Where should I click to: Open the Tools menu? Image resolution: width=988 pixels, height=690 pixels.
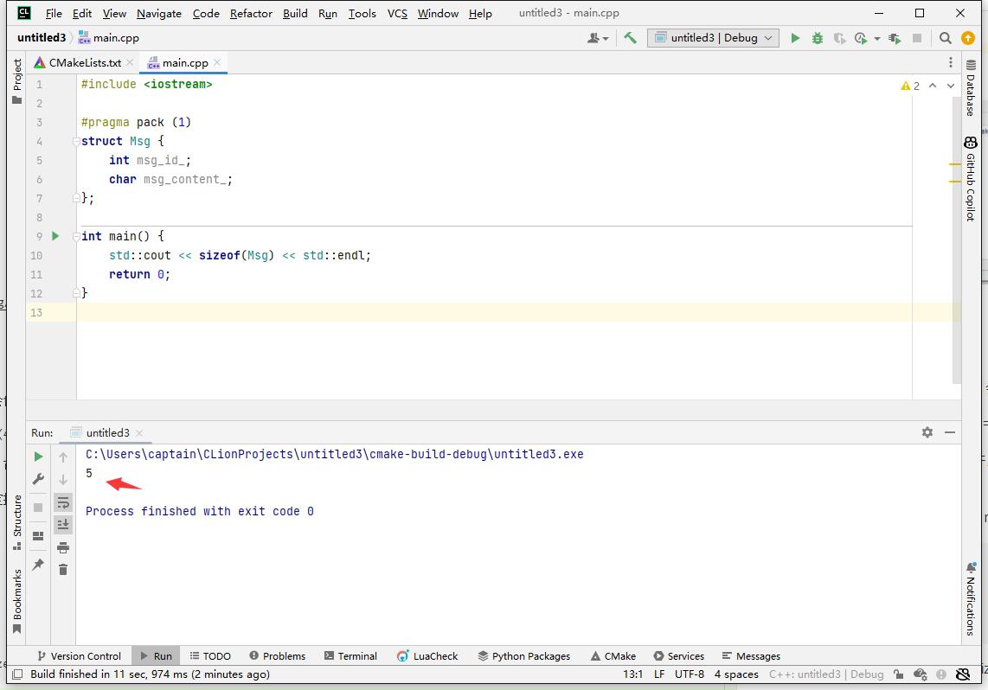click(362, 13)
